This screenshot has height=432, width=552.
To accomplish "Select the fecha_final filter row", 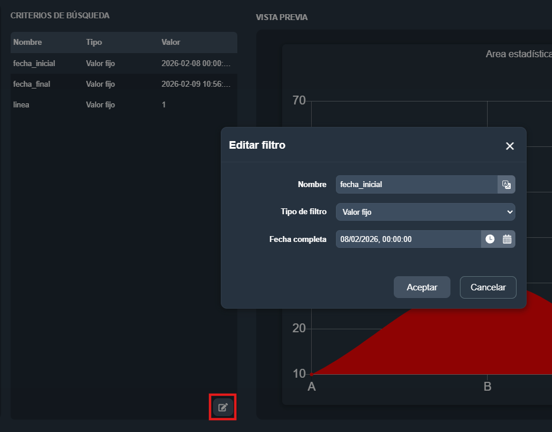I will tap(32, 84).
